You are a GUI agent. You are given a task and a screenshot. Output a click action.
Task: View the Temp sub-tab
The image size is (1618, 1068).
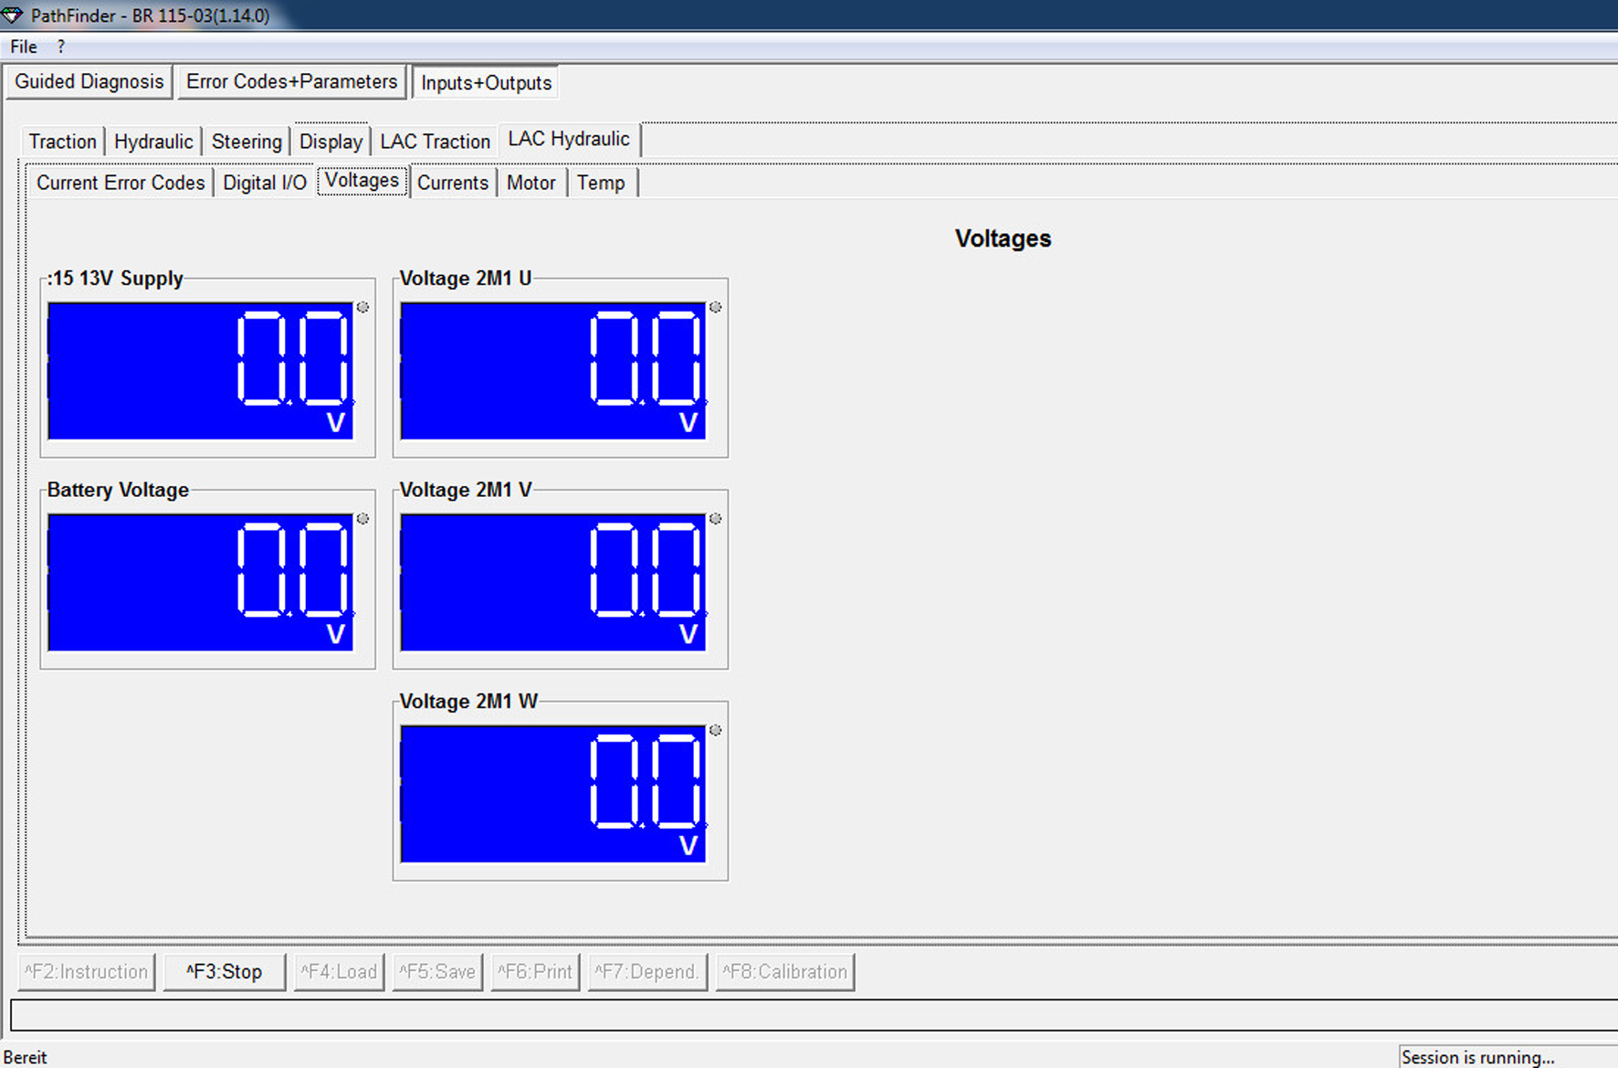[x=601, y=183]
